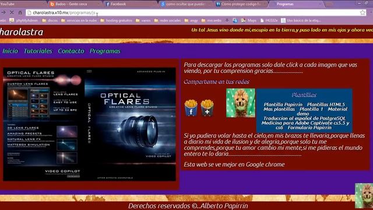Click the 'Derechos reservados ©..Alberto Papirrin' footer text
The image size is (373, 210).
(x=188, y=206)
